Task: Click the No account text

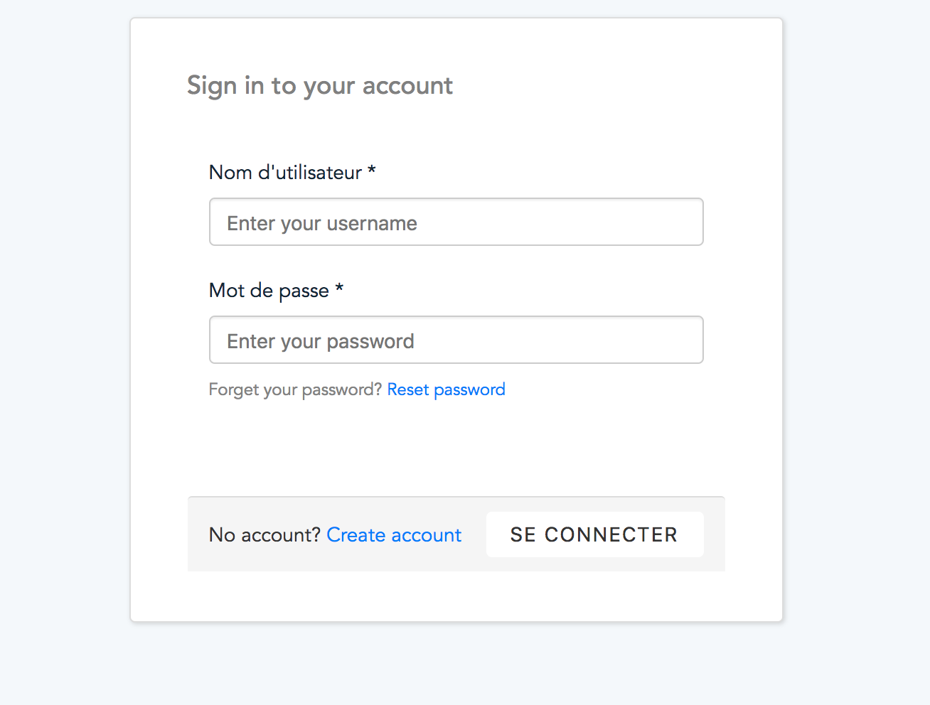Action: pos(264,534)
